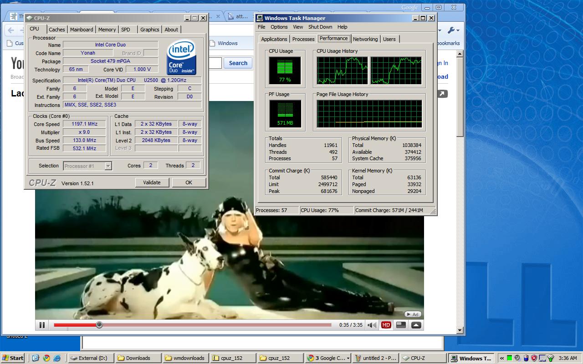This screenshot has height=364, width=583.
Task: Open the Windows bookmark in Chrome
Action: coord(224,43)
